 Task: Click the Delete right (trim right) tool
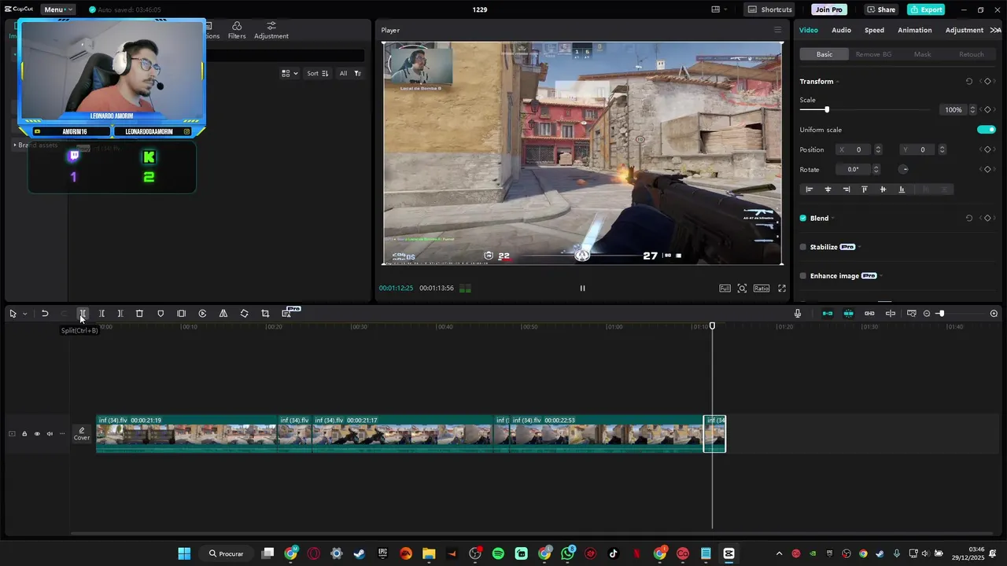[x=120, y=314]
